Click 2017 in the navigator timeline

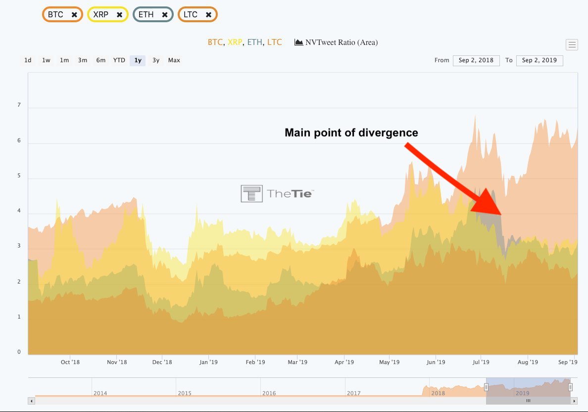click(x=353, y=393)
